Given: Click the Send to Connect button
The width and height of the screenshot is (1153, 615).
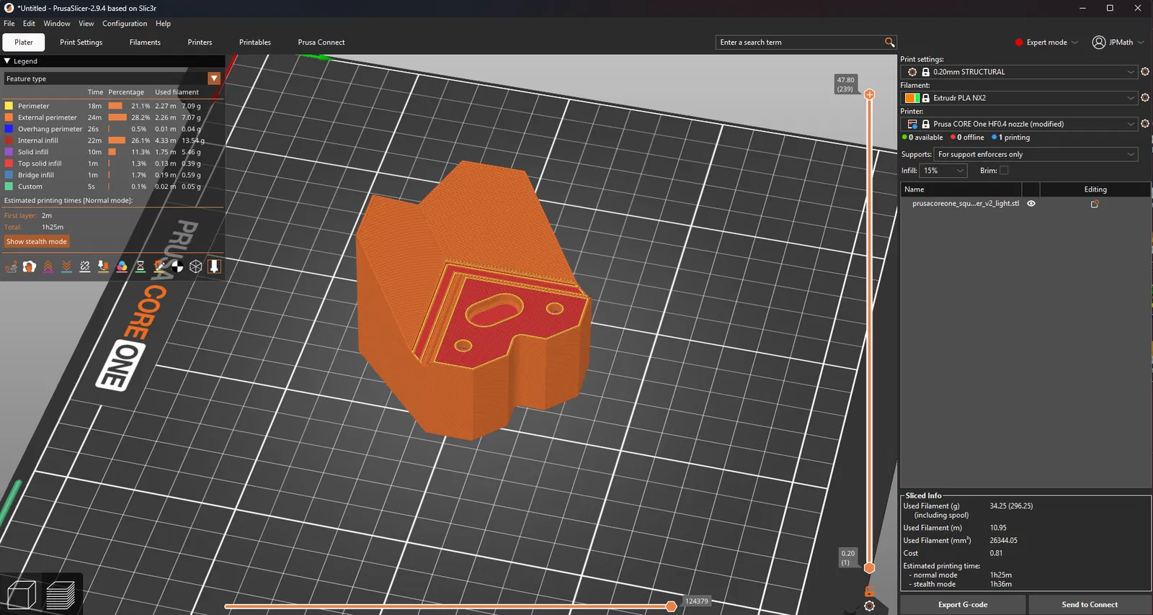Looking at the screenshot, I should (1090, 605).
